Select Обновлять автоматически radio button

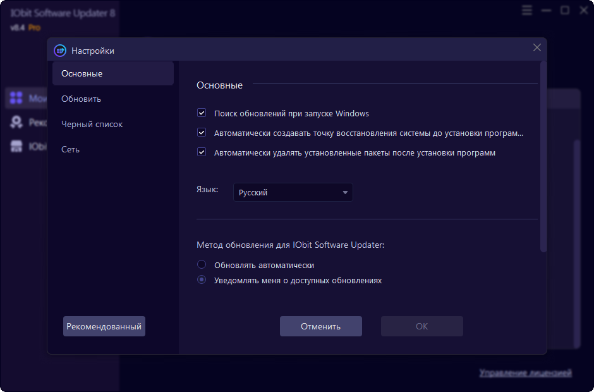click(x=202, y=265)
